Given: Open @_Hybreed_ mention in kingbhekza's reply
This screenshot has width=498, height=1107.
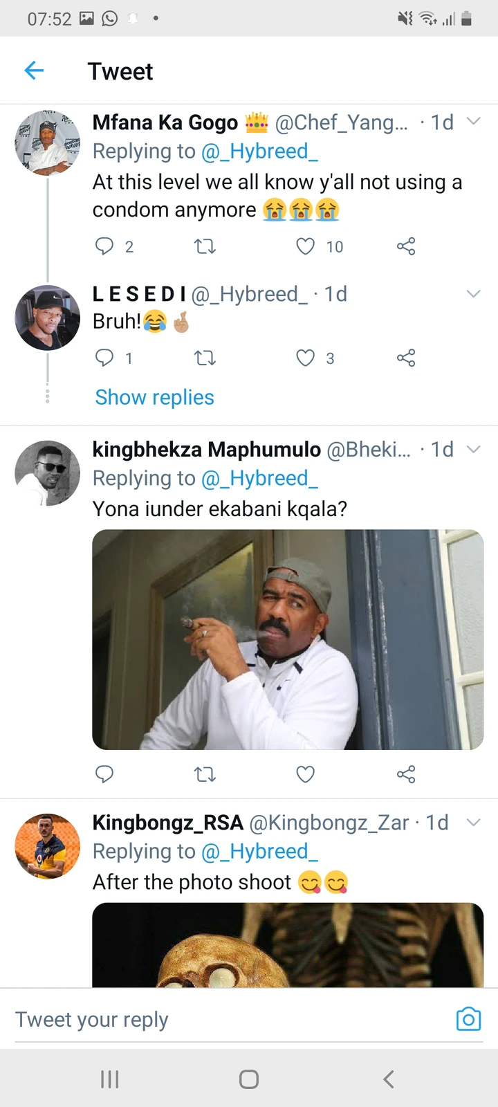Looking at the screenshot, I should pos(259,478).
